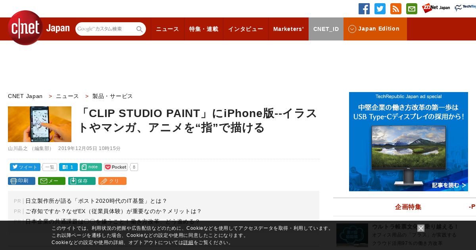The height and width of the screenshot is (250, 476).
Task: Close the cookie notice banner
Action: tap(421, 228)
